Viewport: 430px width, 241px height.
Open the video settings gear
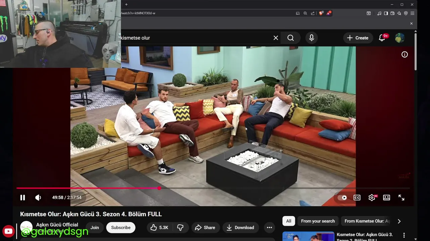click(372, 197)
